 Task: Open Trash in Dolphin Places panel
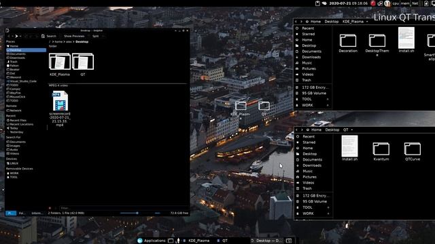12,62
